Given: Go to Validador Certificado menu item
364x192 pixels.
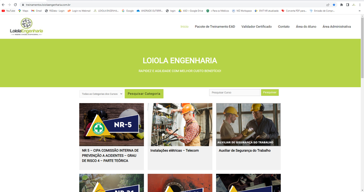Looking at the screenshot, I should [257, 27].
